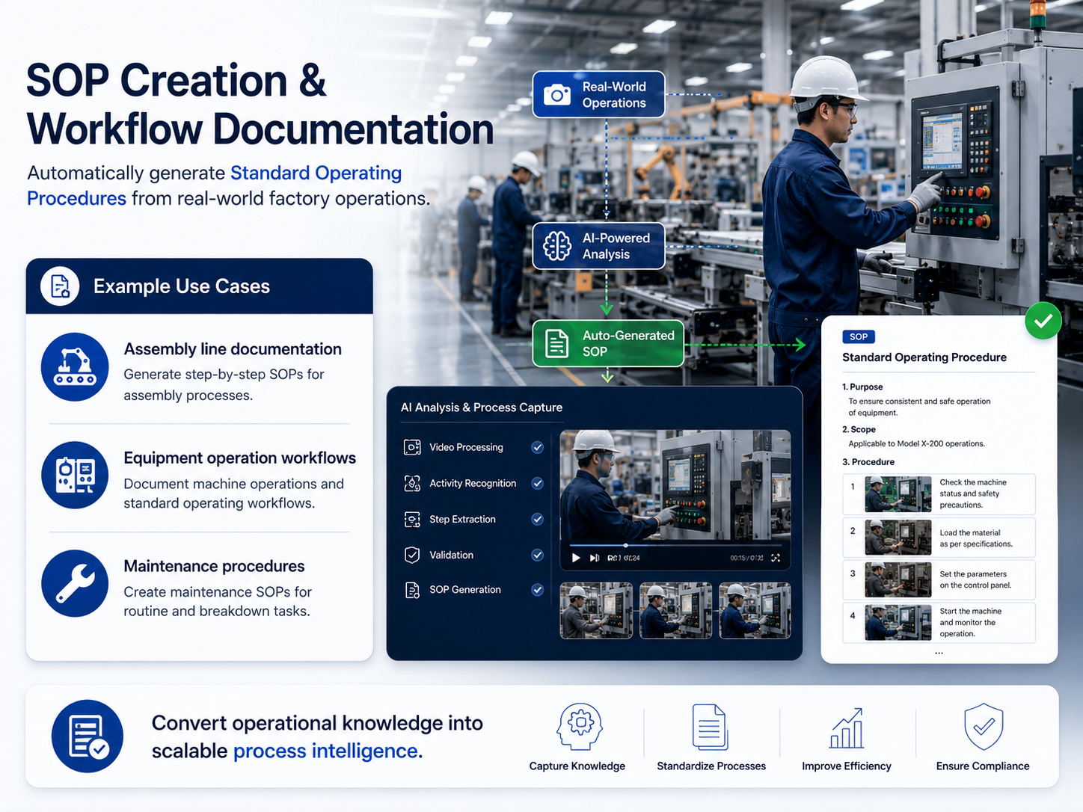Select the Real-World Operations box
Viewport: 1083px width, 812px height.
(598, 94)
